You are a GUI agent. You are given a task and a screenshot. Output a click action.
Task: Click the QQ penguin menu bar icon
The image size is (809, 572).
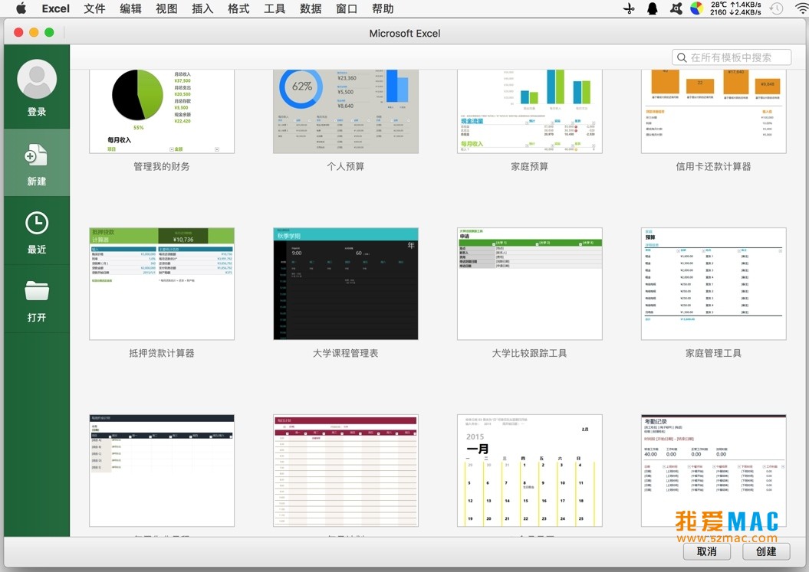tap(652, 8)
